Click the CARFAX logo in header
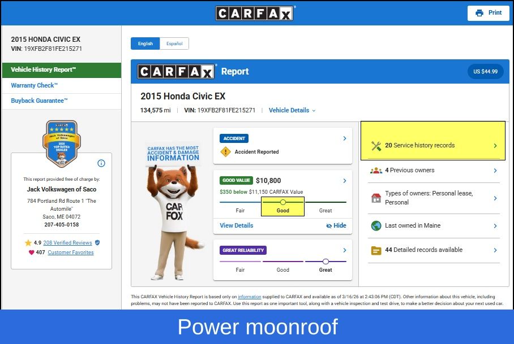This screenshot has width=514, height=344. [x=255, y=13]
